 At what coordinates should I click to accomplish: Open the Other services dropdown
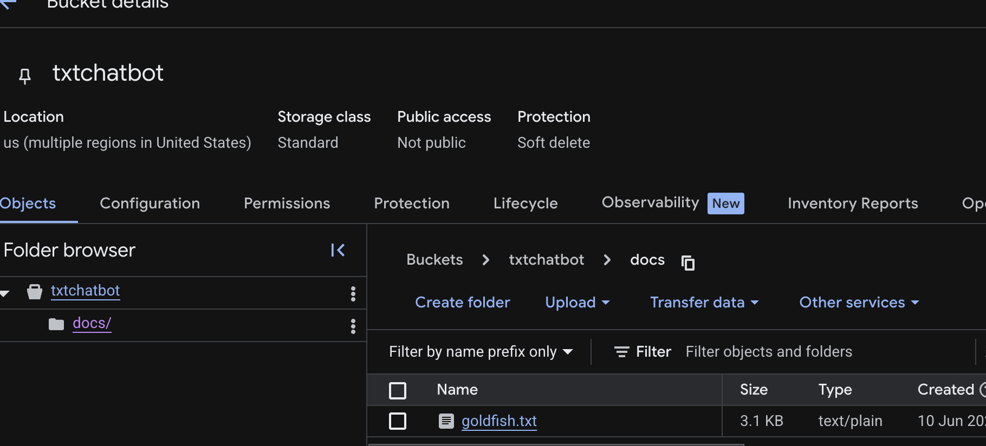coord(858,303)
